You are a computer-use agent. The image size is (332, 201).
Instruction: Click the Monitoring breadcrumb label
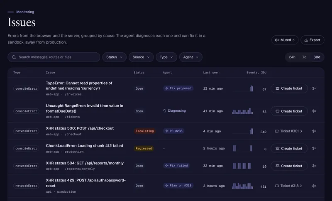(25, 12)
